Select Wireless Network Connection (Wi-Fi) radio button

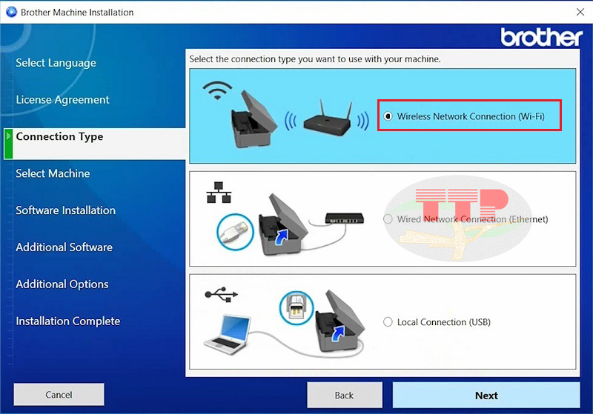388,116
